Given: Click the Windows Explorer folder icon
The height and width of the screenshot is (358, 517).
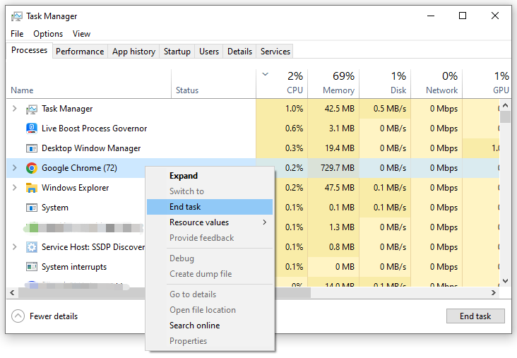Looking at the screenshot, I should tap(31, 188).
